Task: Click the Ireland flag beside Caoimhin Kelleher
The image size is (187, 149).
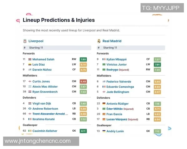Action: [x=30, y=131]
